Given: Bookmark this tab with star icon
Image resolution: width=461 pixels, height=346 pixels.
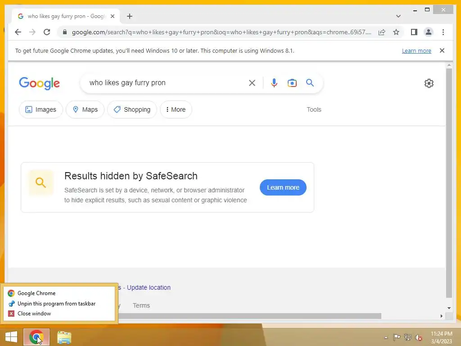Looking at the screenshot, I should coord(396,32).
